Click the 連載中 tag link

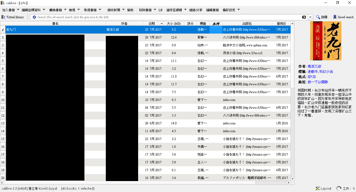[312, 72]
